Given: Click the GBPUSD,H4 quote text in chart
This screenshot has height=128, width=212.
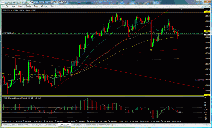Looking at the screenshot, I should pyautogui.click(x=19, y=10).
